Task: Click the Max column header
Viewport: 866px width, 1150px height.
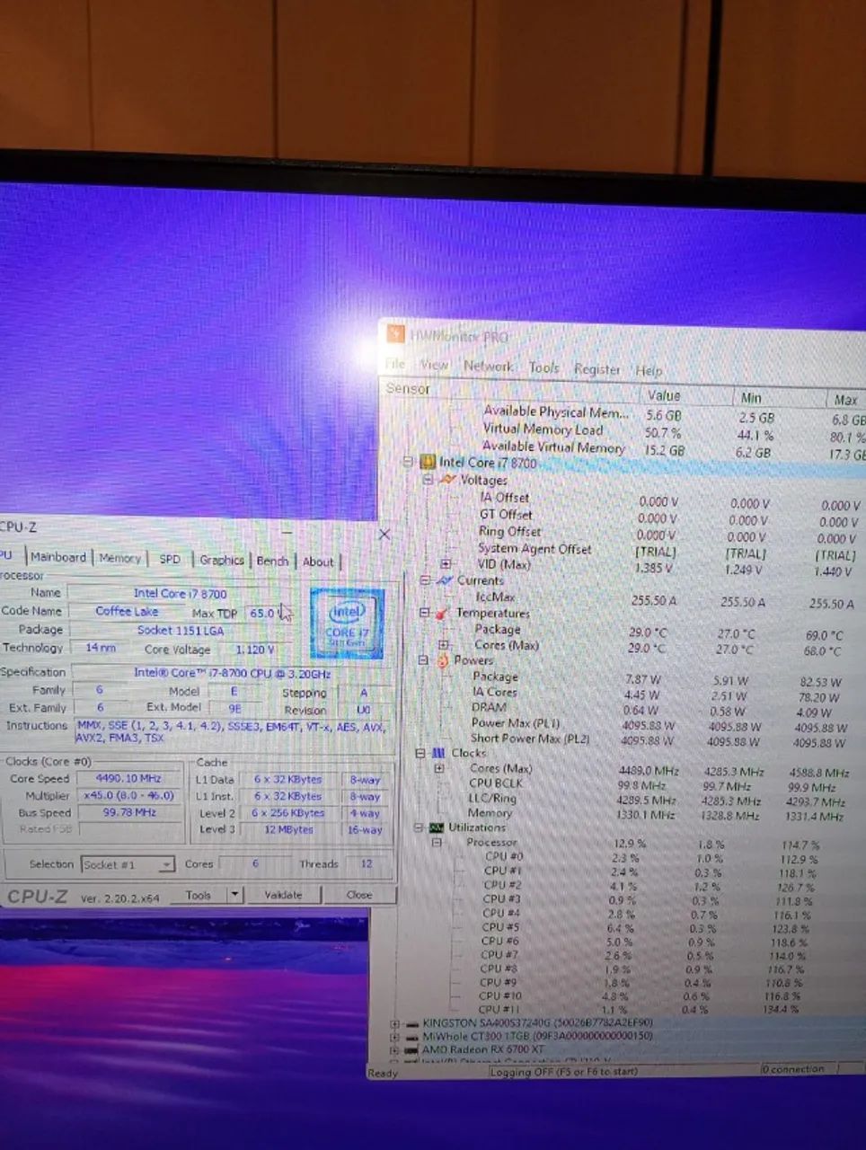Action: [845, 400]
